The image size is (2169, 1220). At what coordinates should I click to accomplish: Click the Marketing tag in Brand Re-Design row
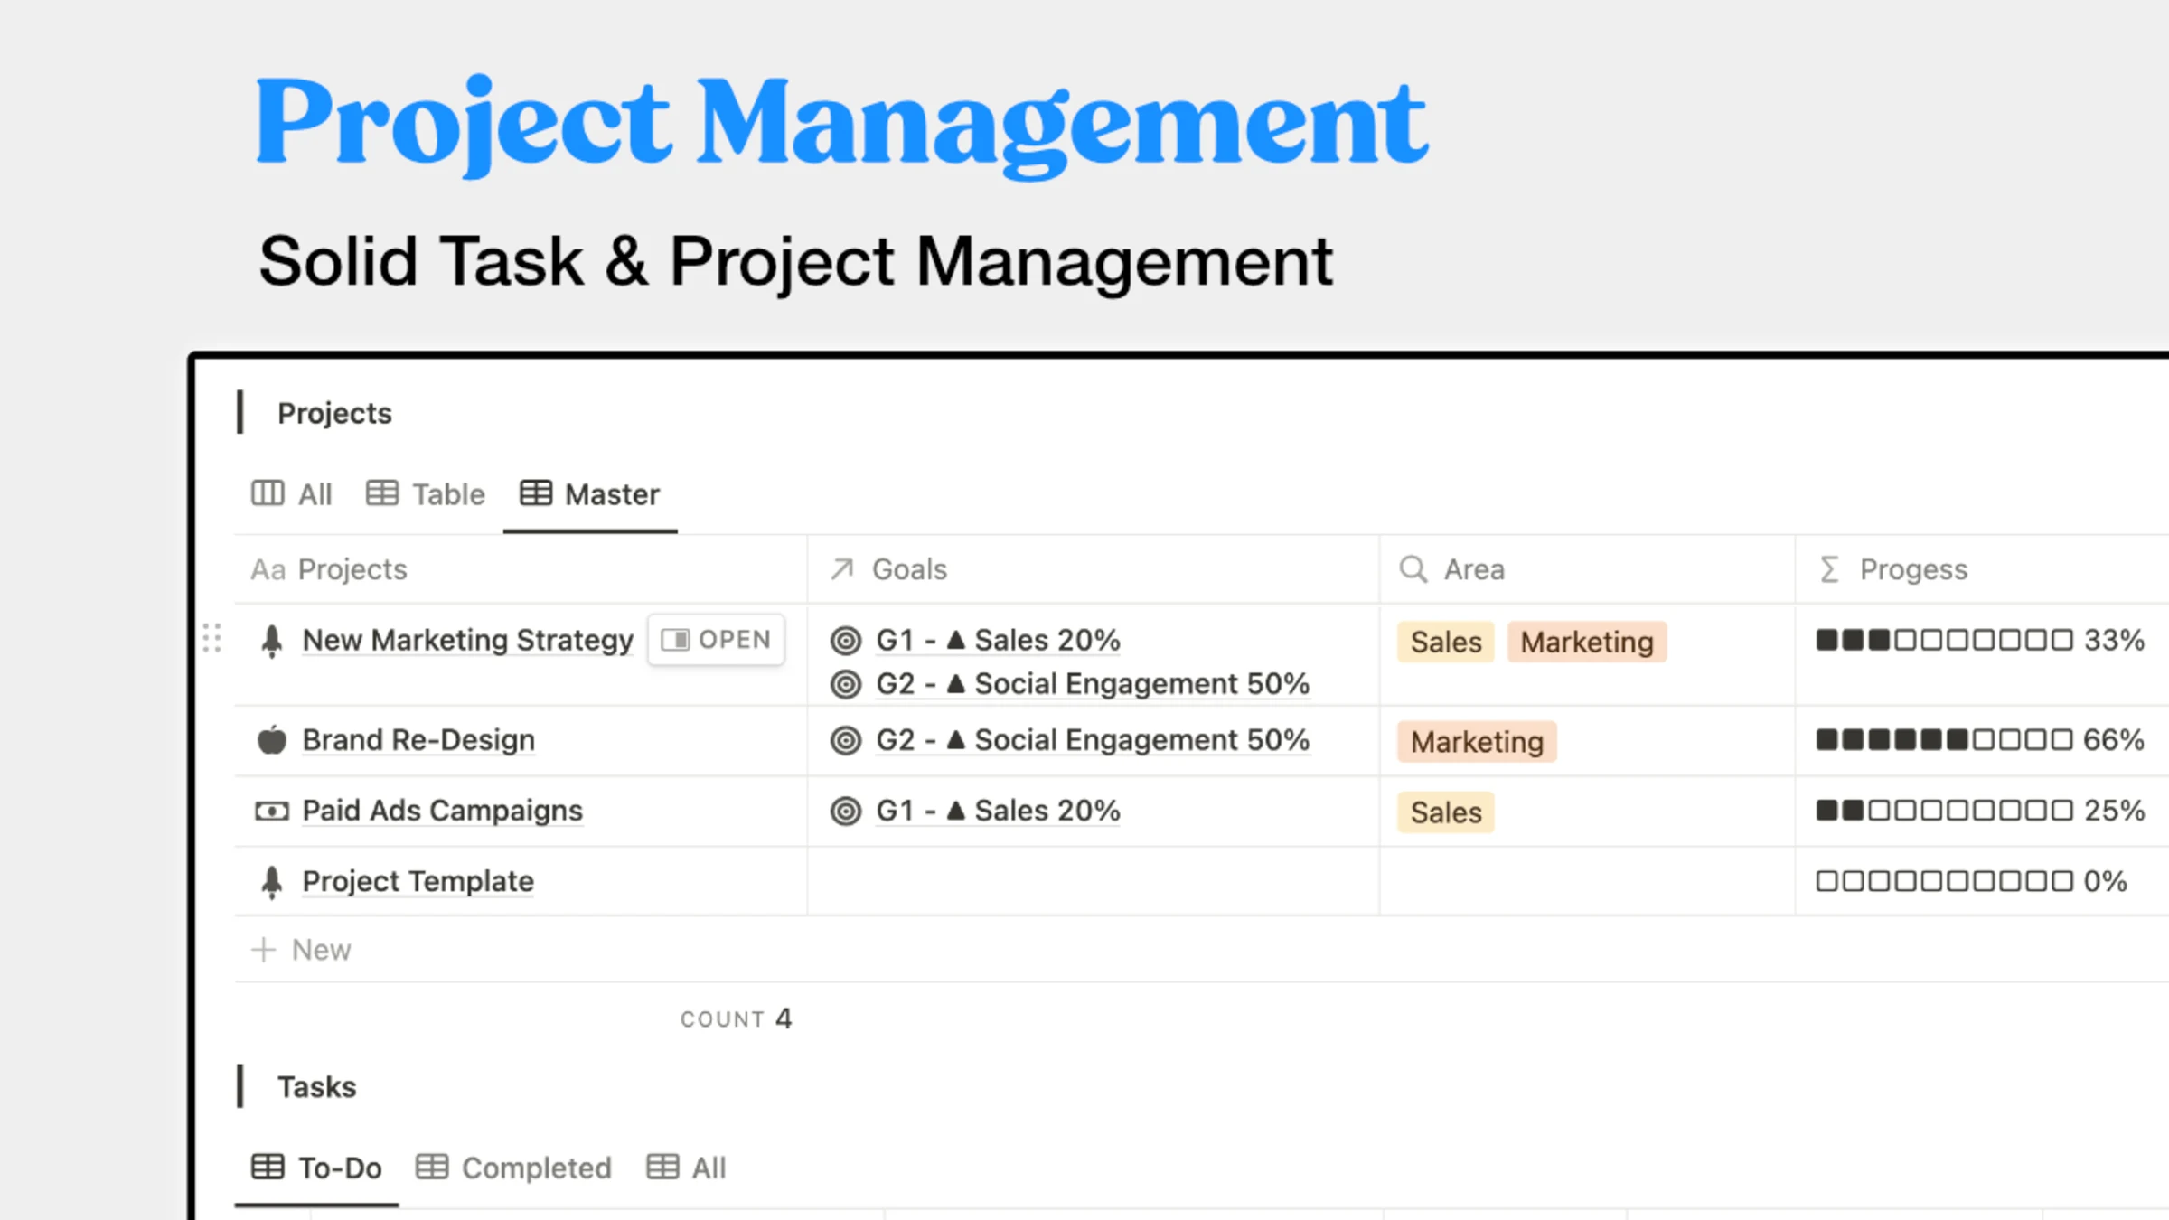1477,742
